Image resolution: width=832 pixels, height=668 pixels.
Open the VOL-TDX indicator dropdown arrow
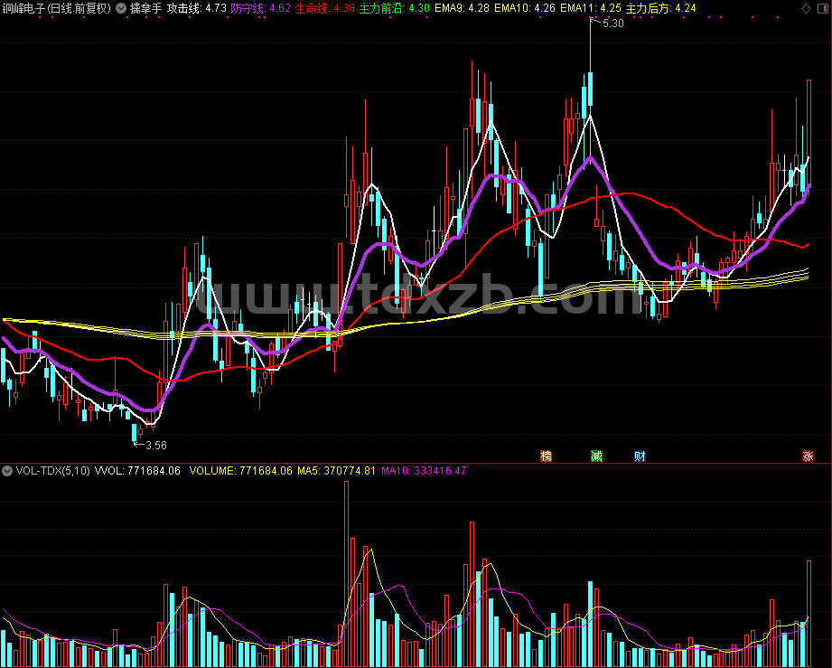click(x=7, y=470)
